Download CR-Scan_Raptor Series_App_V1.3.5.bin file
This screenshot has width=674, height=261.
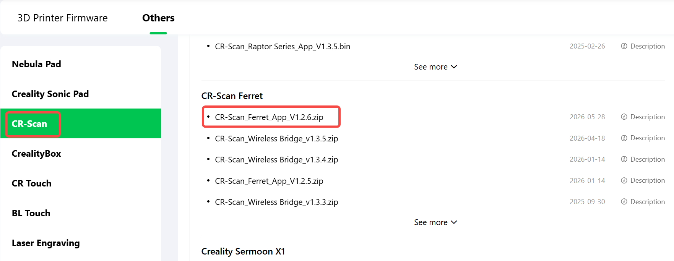[283, 47]
